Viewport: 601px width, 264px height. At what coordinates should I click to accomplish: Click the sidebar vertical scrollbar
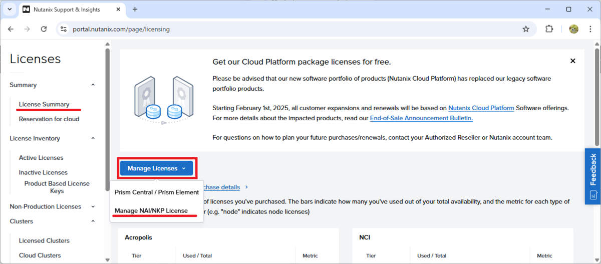click(107, 119)
